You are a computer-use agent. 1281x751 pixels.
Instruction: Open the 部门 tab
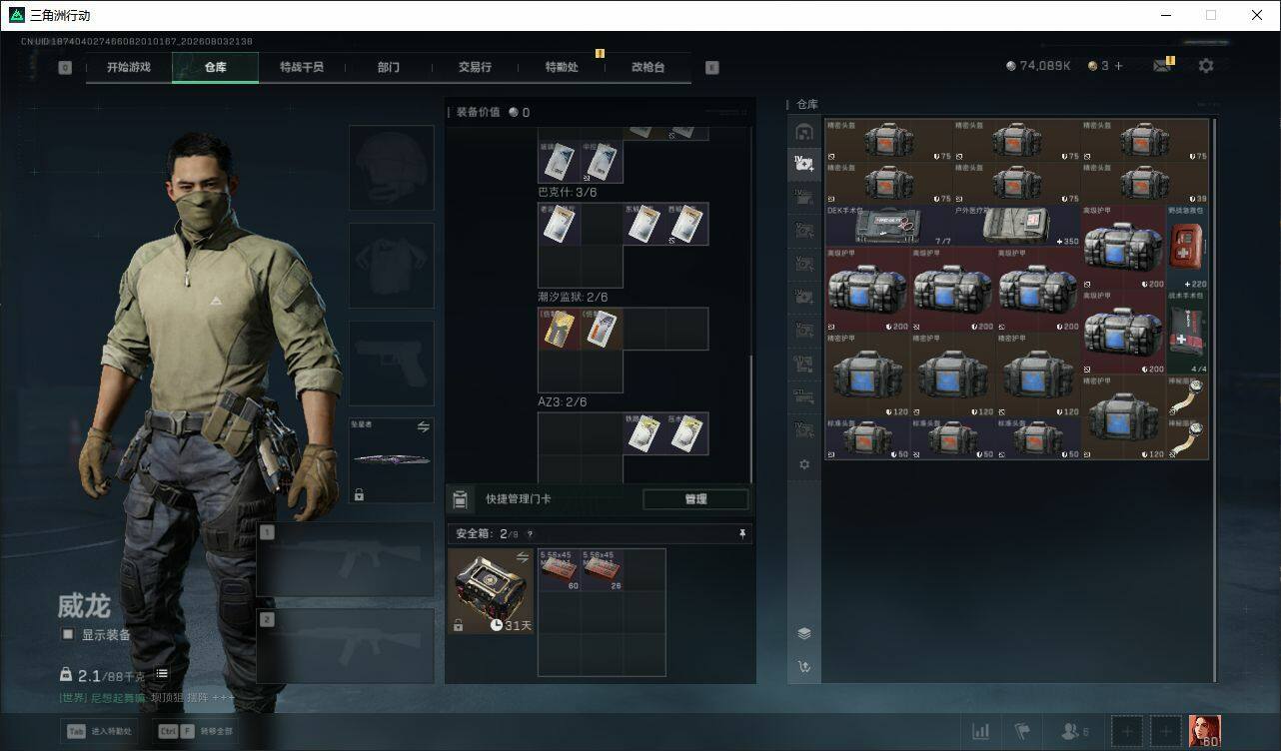pyautogui.click(x=388, y=67)
